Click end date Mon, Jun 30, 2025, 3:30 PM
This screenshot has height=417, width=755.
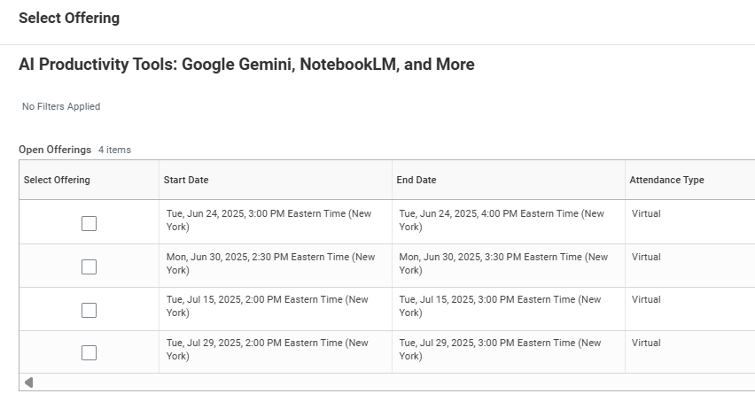pyautogui.click(x=503, y=264)
